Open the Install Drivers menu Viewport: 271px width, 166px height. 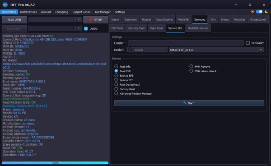(28, 12)
